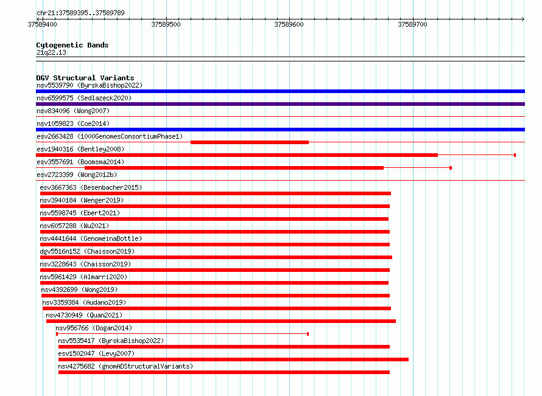Click the red bar below esv1940316
The image size is (542, 396).
237,155
